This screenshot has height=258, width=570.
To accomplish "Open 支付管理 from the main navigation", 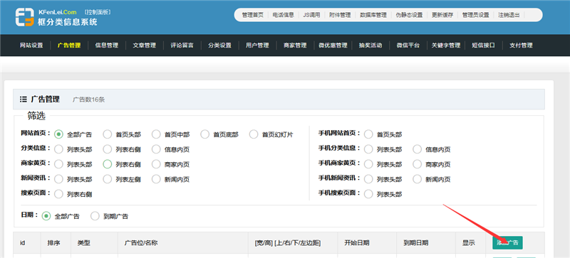I will [x=521, y=45].
